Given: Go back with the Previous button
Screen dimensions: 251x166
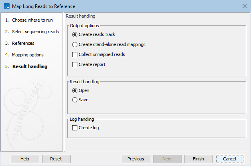Looking at the screenshot, I should [x=136, y=159].
